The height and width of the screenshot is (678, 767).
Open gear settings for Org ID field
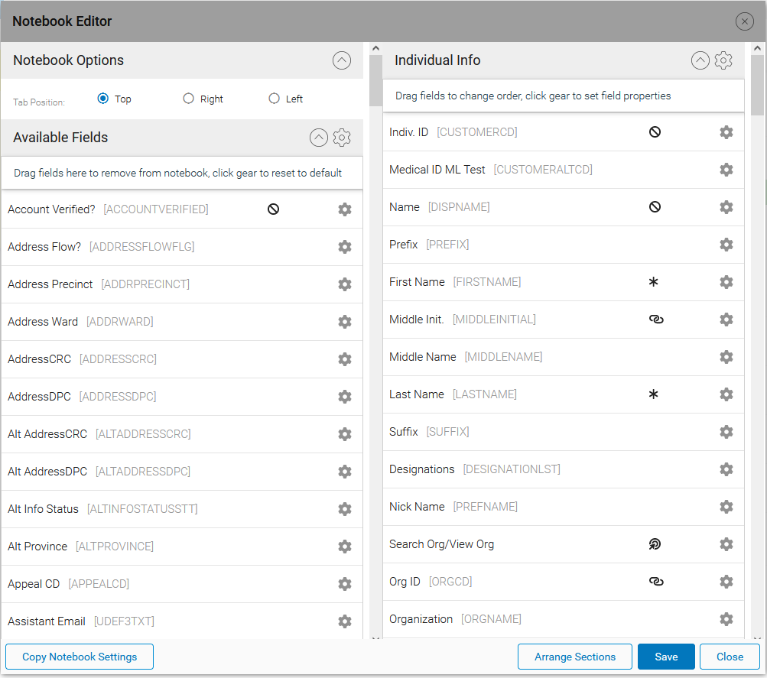726,582
